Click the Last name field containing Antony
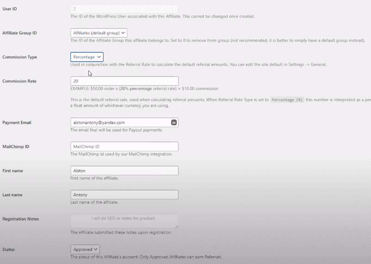Image resolution: width=371 pixels, height=264 pixels. tap(124, 195)
